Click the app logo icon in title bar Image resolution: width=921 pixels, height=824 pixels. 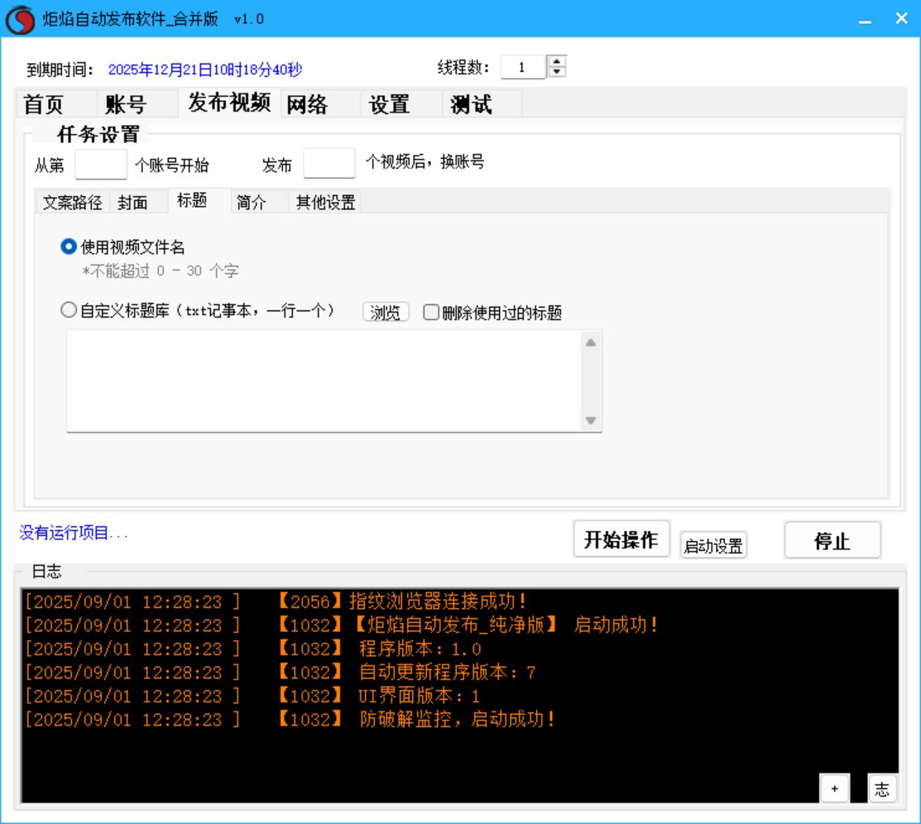pos(20,19)
